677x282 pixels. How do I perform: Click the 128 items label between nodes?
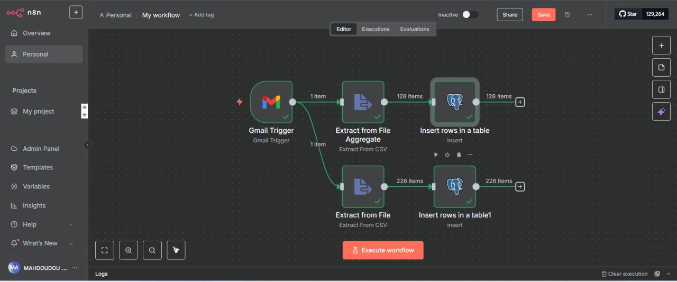click(410, 96)
